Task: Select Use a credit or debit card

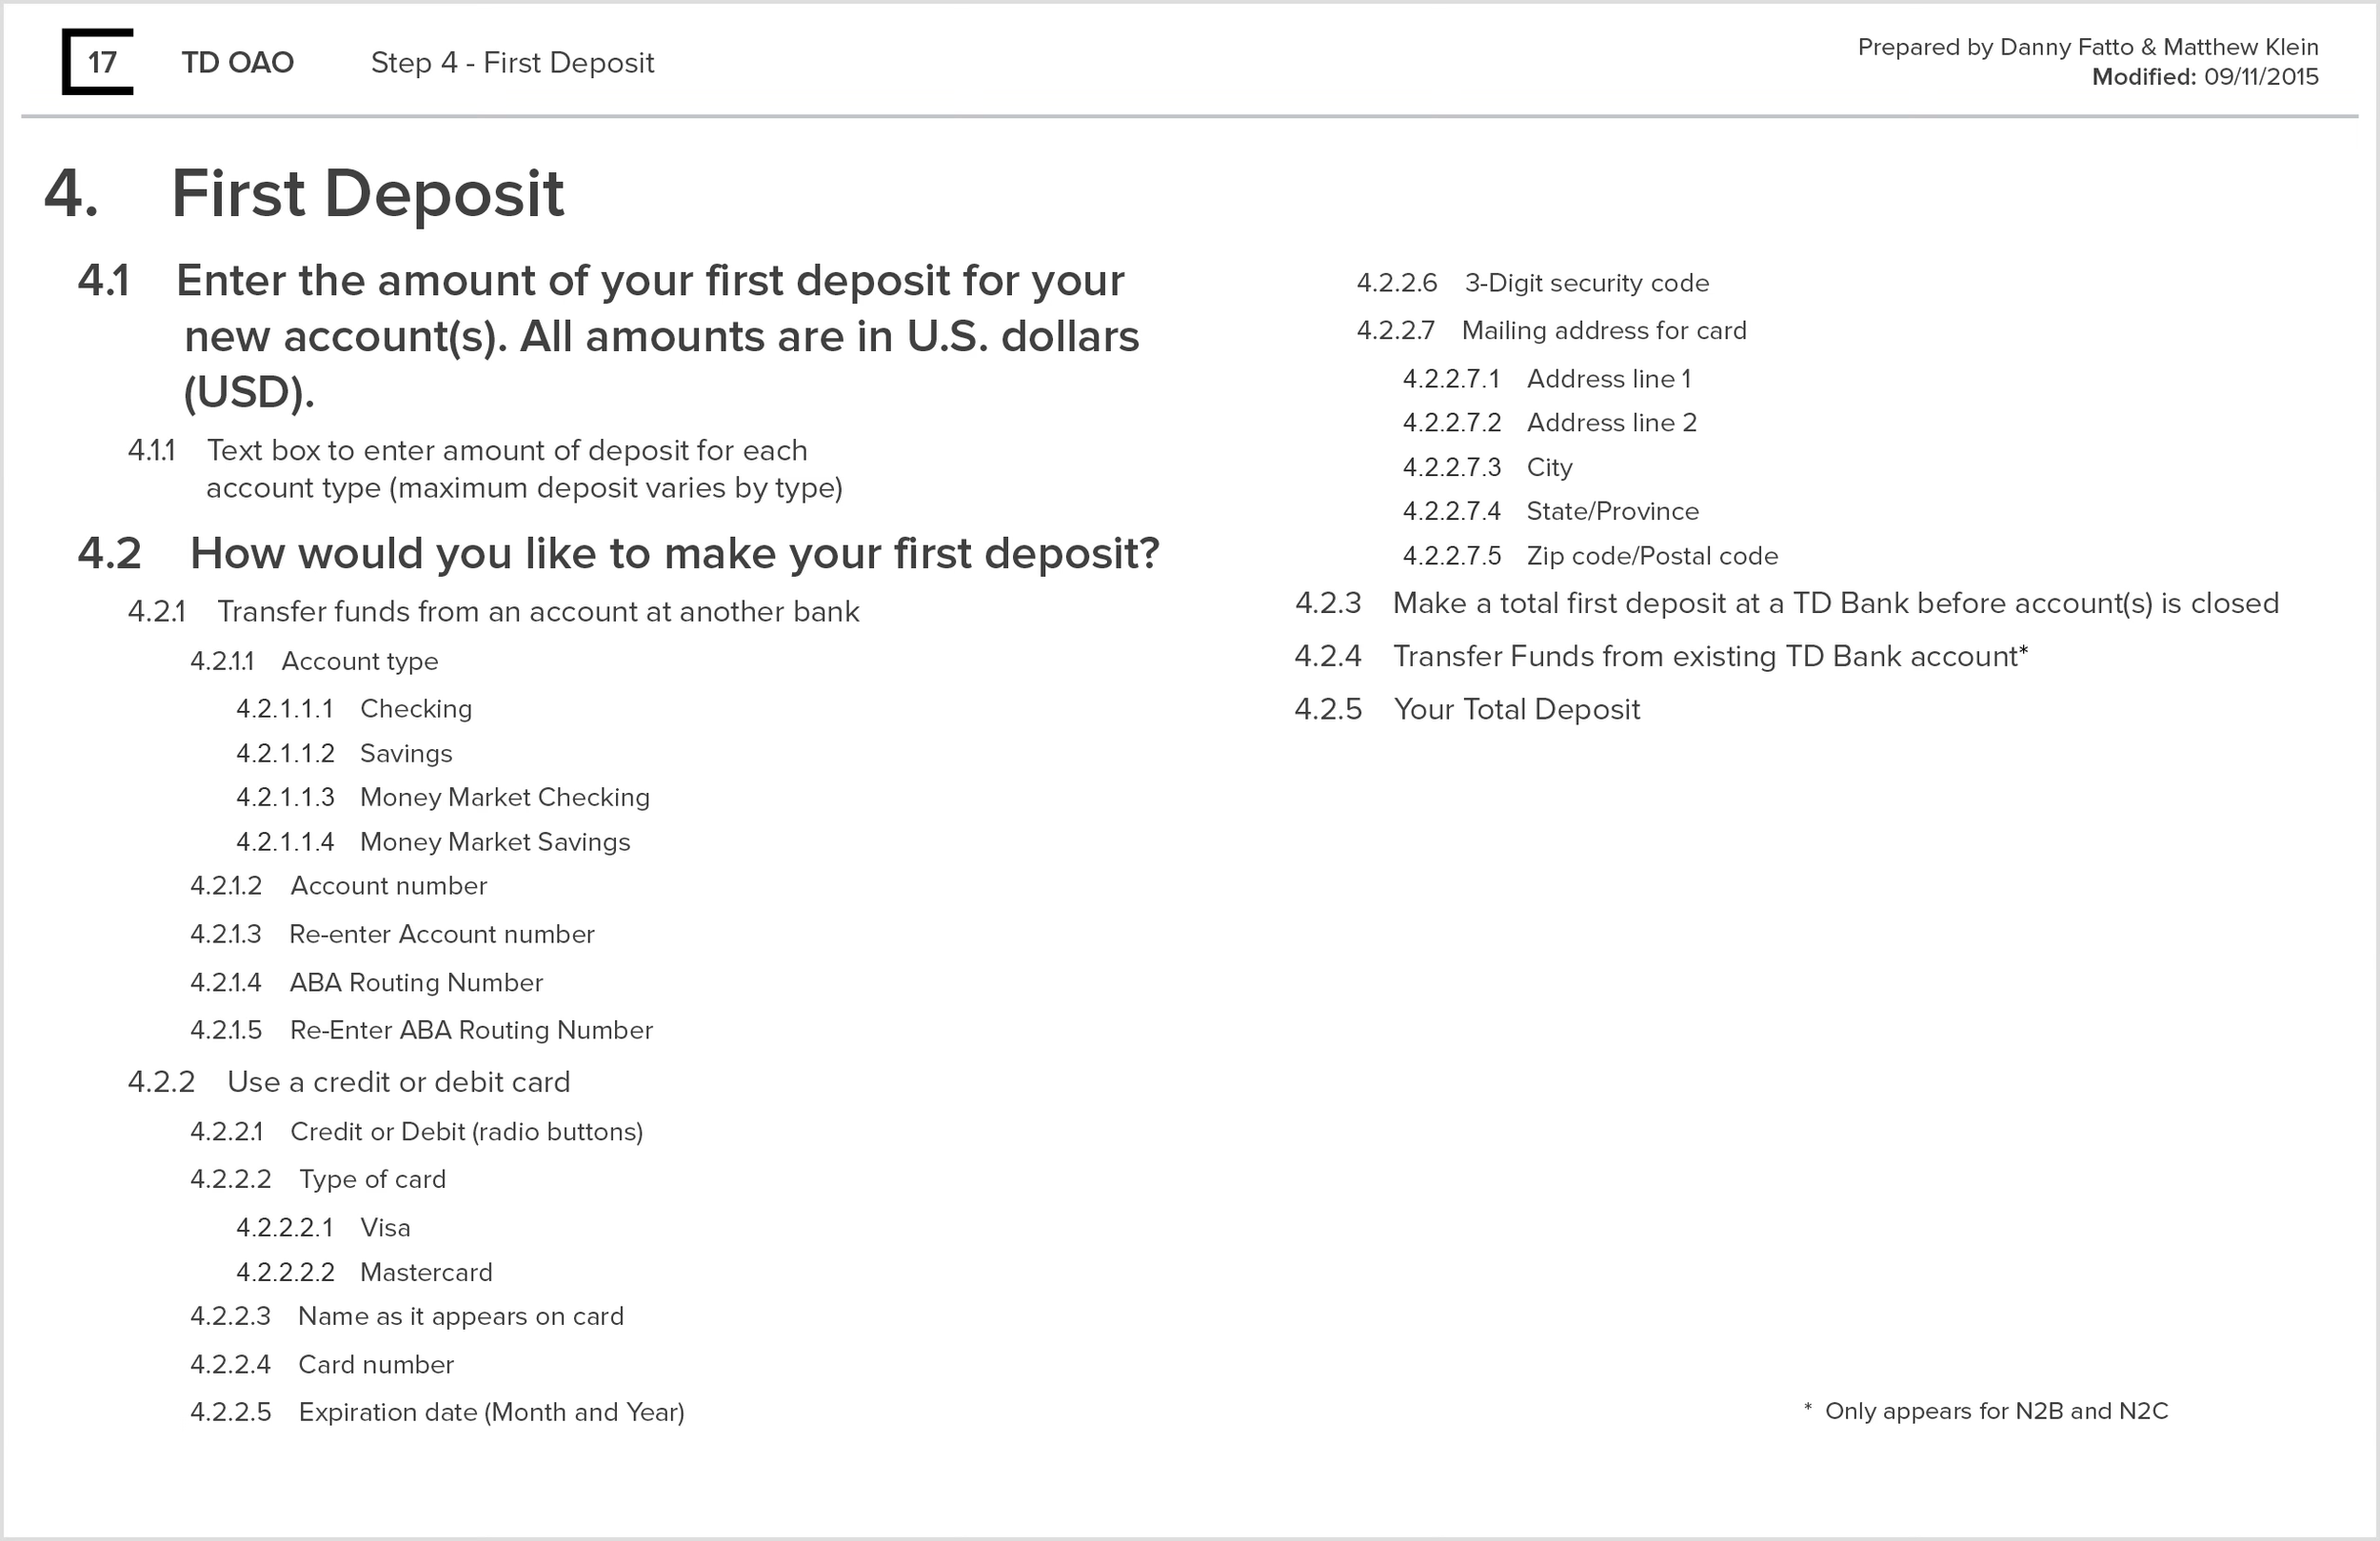Action: point(399,1082)
